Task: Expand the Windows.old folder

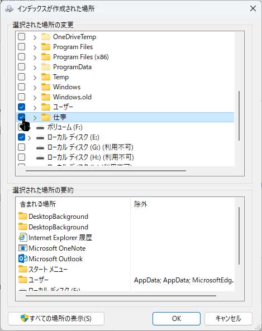Action: point(35,98)
